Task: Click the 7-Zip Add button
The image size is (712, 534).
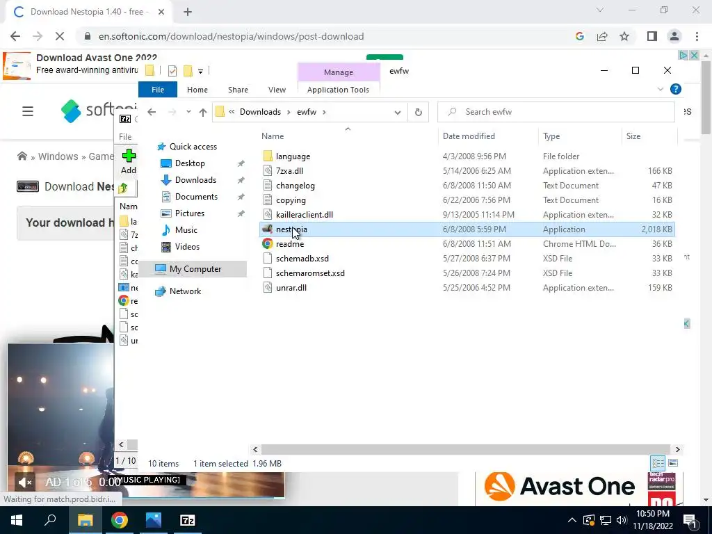Action: click(129, 161)
